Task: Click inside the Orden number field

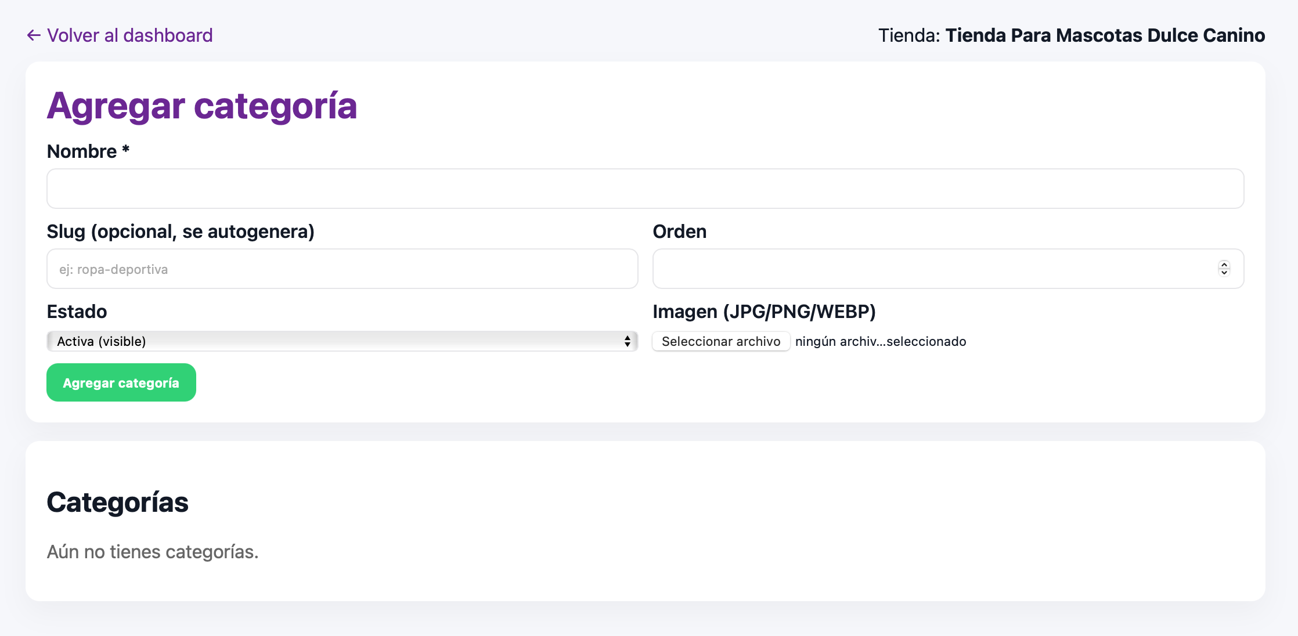Action: pos(929,269)
